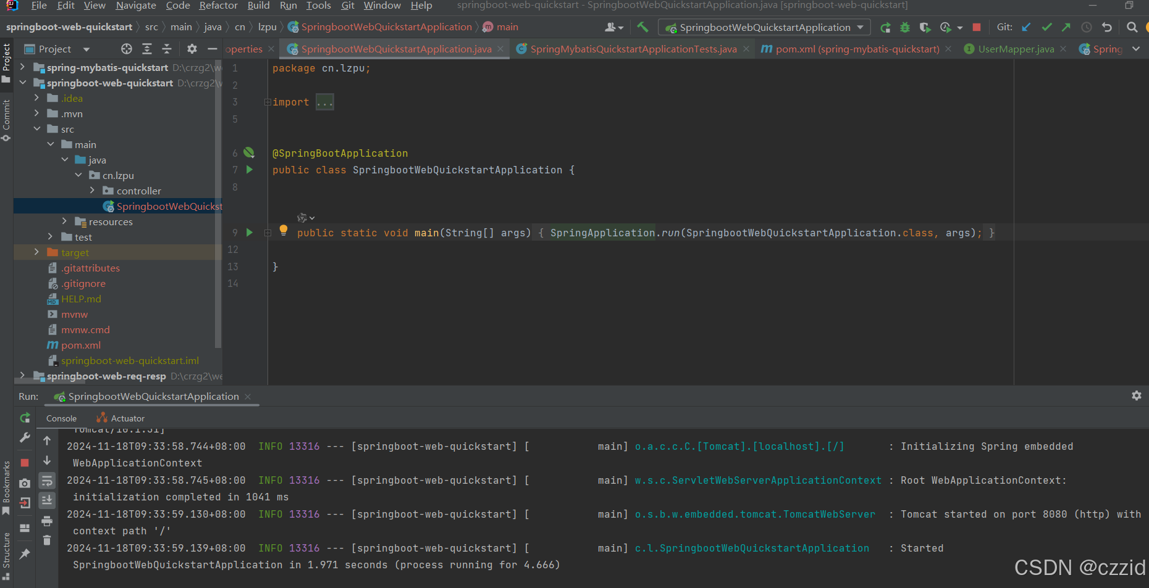Click the Spring bean gutter icon line 6

point(249,152)
